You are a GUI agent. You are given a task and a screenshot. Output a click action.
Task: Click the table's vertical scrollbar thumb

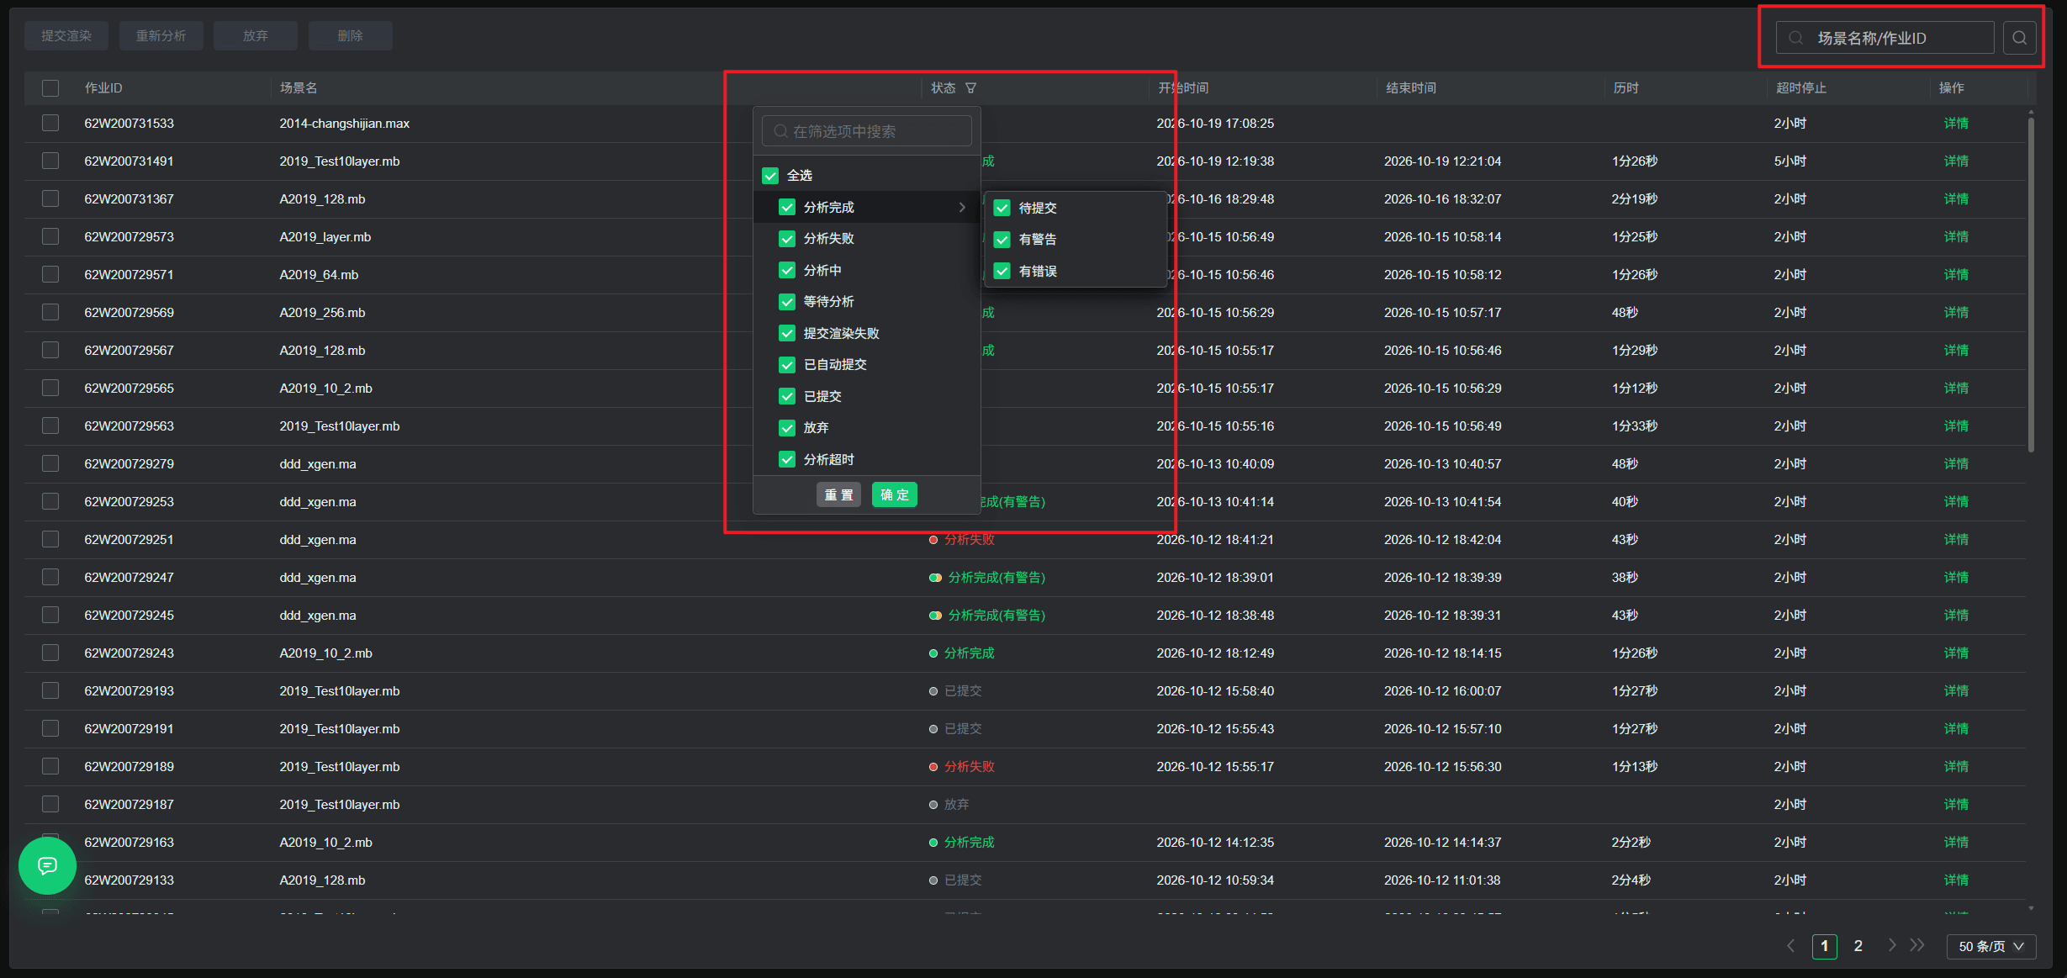[x=2031, y=284]
